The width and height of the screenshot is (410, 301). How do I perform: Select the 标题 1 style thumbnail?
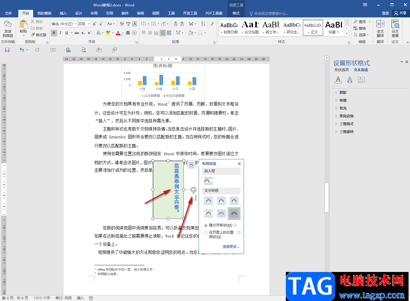click(x=334, y=28)
